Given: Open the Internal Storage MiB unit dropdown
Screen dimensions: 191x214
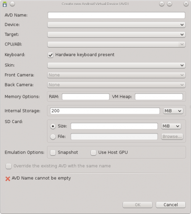Looking at the screenshot, I should [173, 111].
